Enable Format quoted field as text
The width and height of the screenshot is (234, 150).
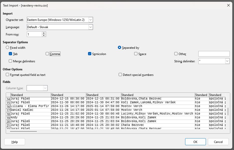8,75
